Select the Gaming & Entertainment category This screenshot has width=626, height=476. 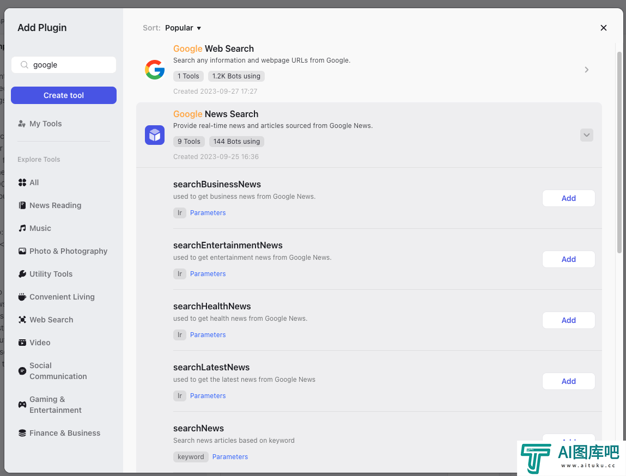[x=55, y=405]
